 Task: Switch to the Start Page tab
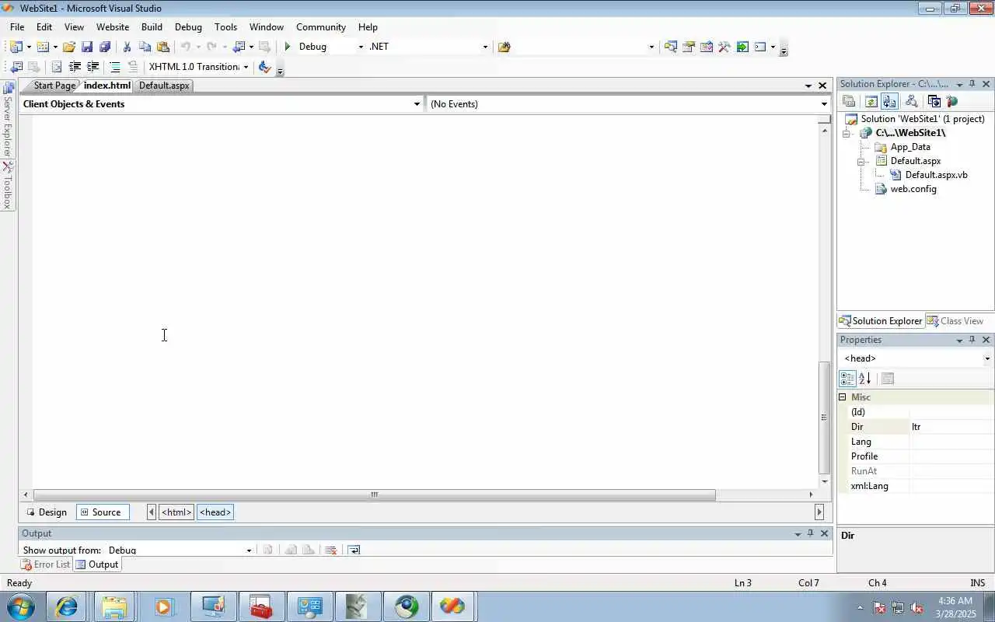[x=54, y=86]
